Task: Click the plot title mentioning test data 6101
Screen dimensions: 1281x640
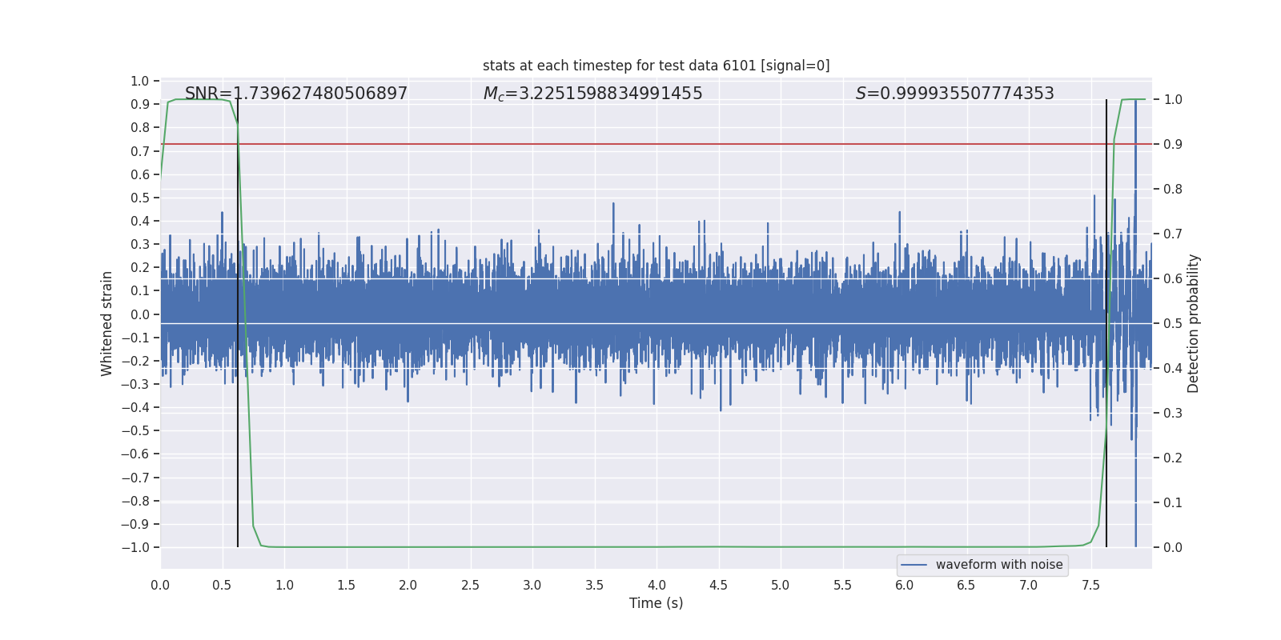Action: coord(656,66)
